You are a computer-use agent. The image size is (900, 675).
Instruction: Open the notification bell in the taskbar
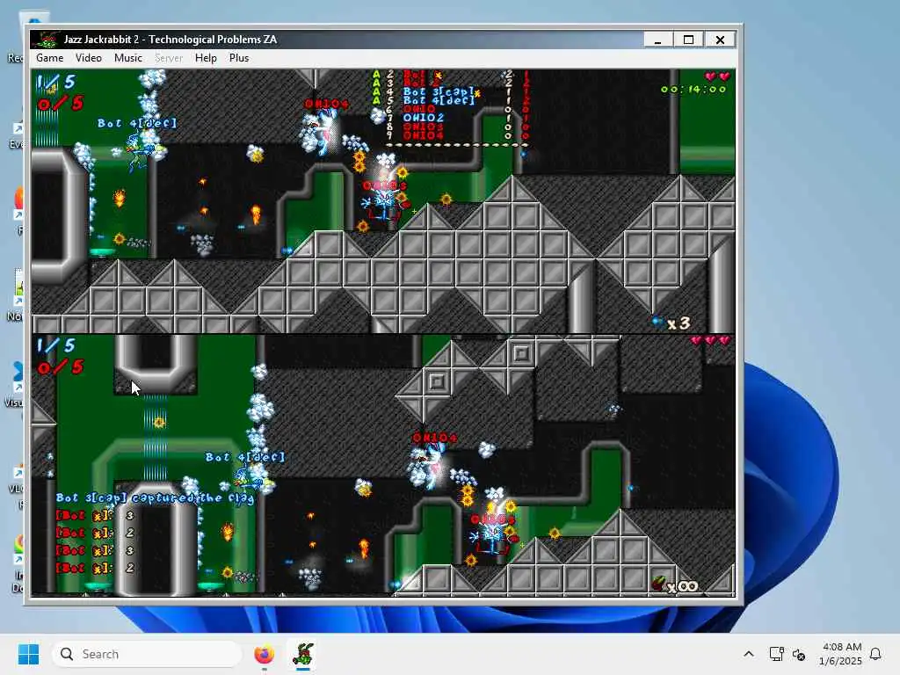875,654
